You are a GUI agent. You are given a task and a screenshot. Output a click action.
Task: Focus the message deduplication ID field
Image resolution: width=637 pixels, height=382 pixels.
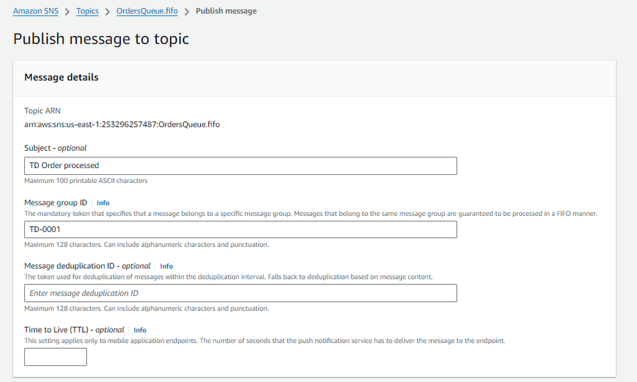point(239,292)
